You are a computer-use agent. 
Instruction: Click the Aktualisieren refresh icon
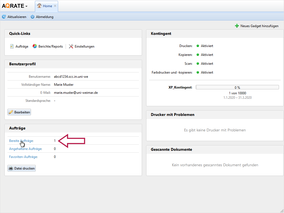[x=4, y=17]
